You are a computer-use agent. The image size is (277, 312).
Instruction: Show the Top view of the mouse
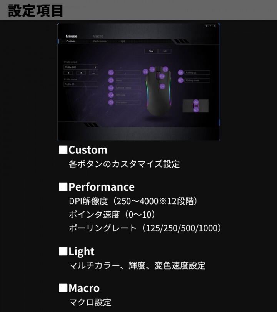point(151,51)
